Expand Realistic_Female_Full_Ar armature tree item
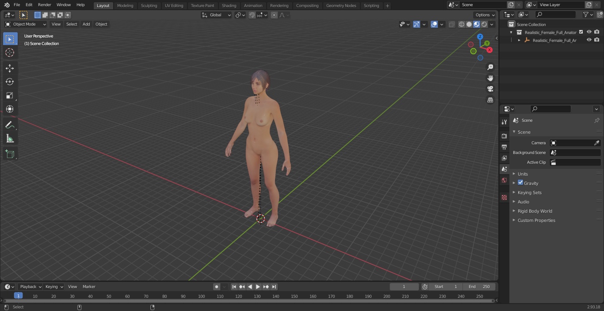Image resolution: width=604 pixels, height=311 pixels. pos(519,40)
